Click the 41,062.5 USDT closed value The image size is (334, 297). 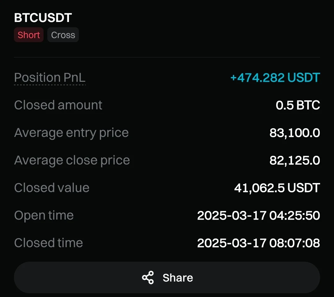(x=277, y=188)
